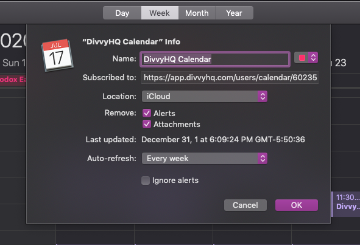
Task: Click the Subscribed to URL field
Action: tap(230, 78)
